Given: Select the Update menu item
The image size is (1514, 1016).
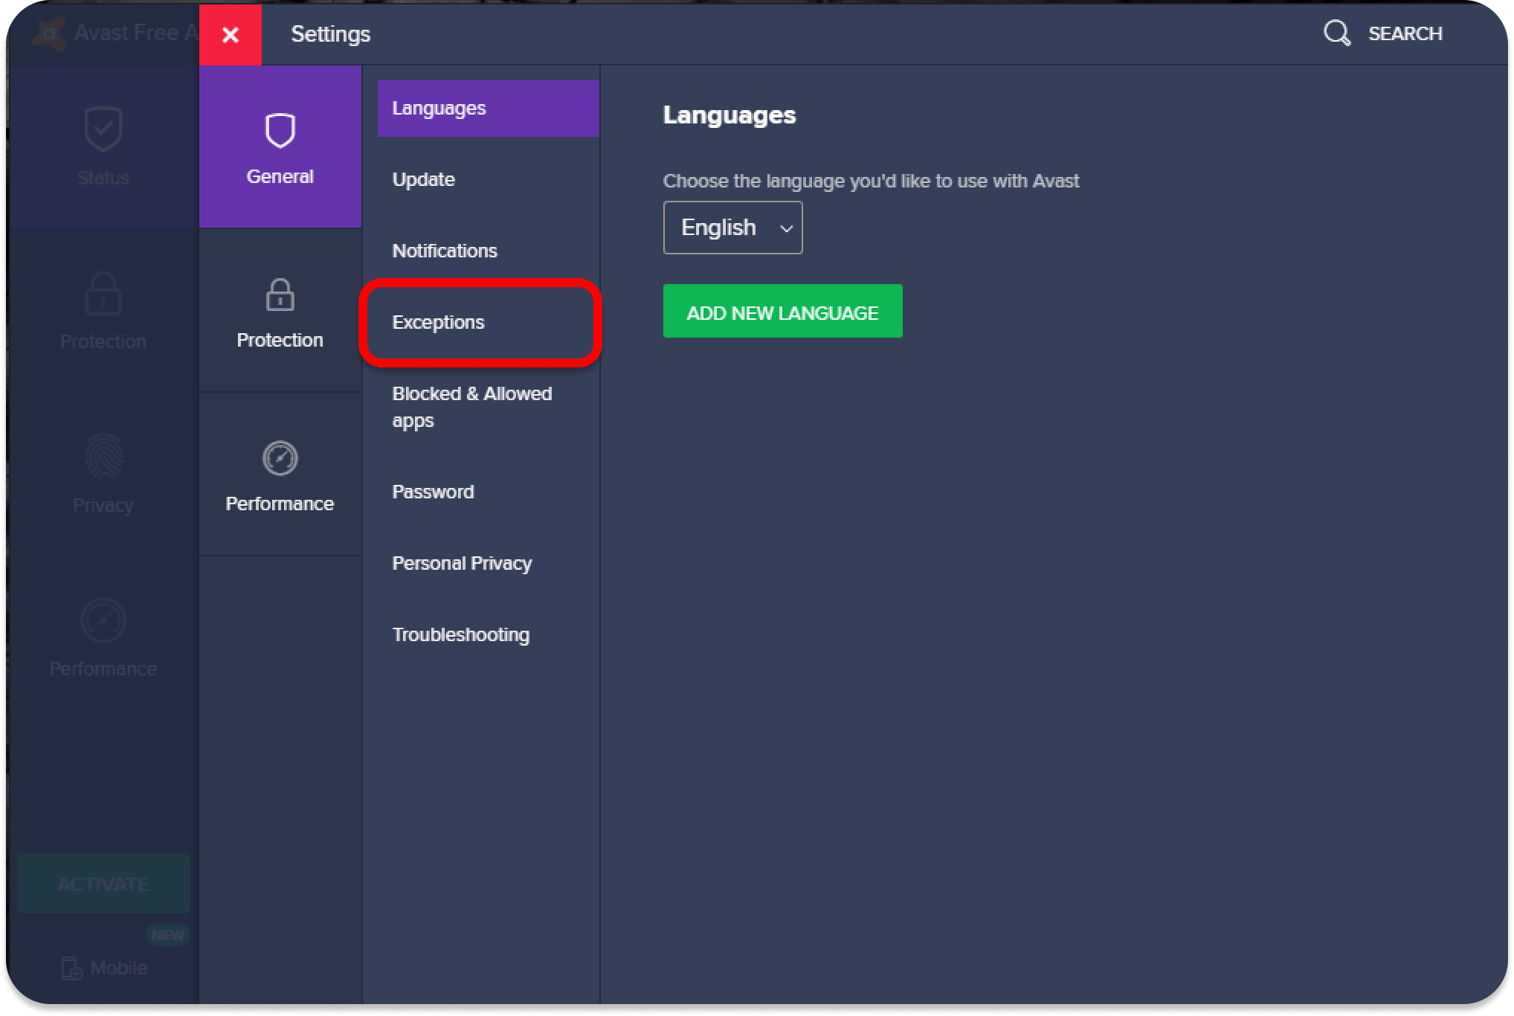Looking at the screenshot, I should click(424, 180).
